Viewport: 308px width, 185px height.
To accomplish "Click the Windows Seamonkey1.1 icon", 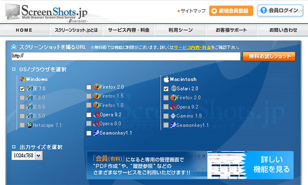I will click(97, 133).
